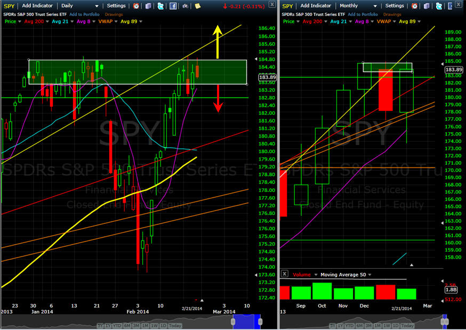Click the SPY ticker symbol in Monthly chart
Viewport: 466px width, 330px height.
pos(287,6)
